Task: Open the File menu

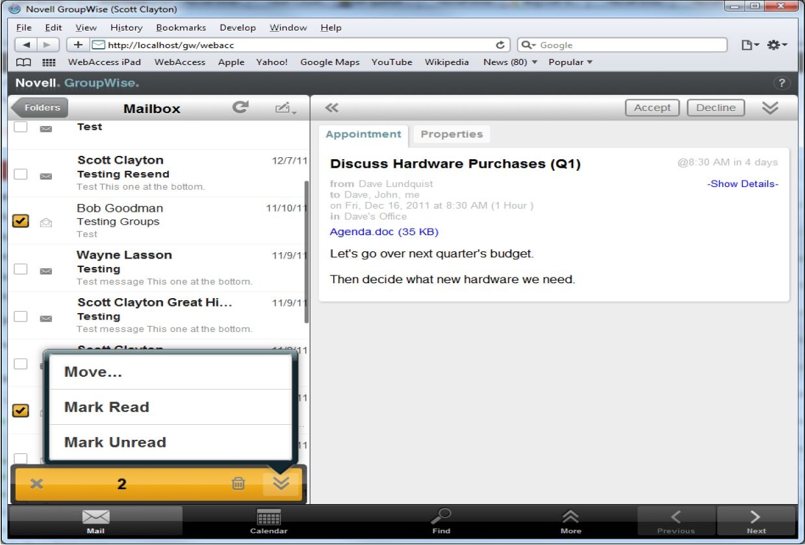Action: (24, 28)
